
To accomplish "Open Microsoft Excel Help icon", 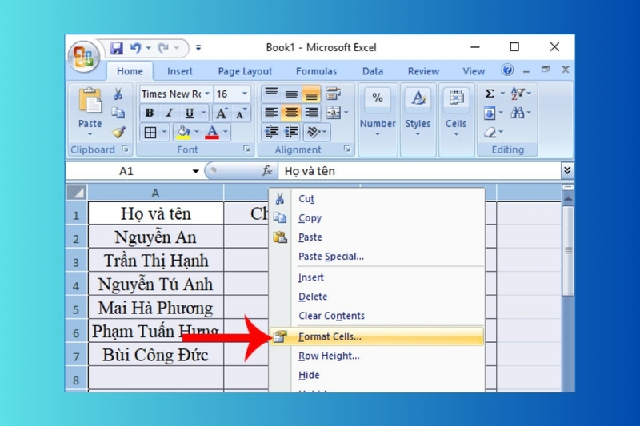I will (x=507, y=70).
